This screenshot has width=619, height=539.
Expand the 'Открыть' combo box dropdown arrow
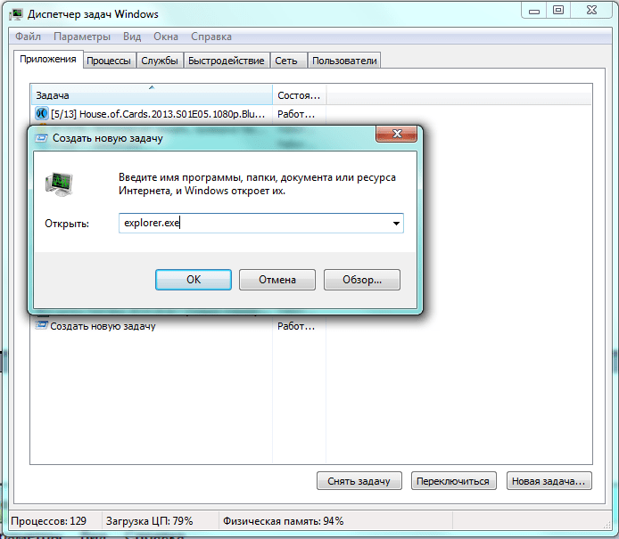396,223
